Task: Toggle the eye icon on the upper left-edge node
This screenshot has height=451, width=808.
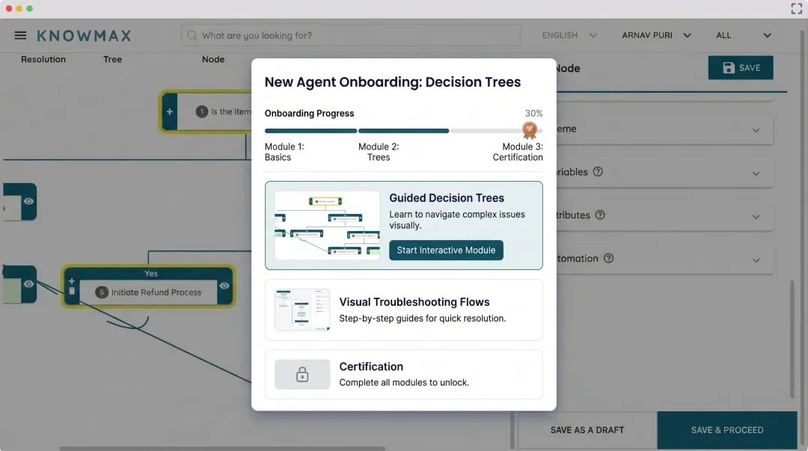Action: [28, 201]
